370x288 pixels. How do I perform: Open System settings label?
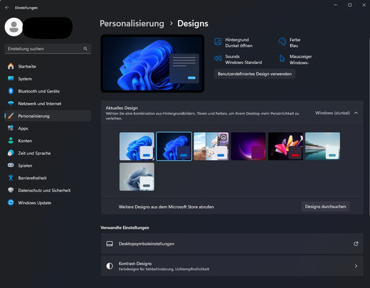click(25, 79)
